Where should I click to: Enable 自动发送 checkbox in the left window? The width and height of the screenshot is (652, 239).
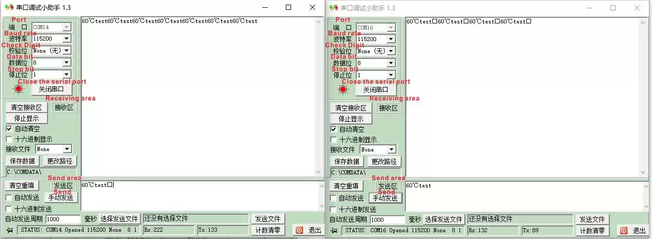pyautogui.click(x=9, y=198)
